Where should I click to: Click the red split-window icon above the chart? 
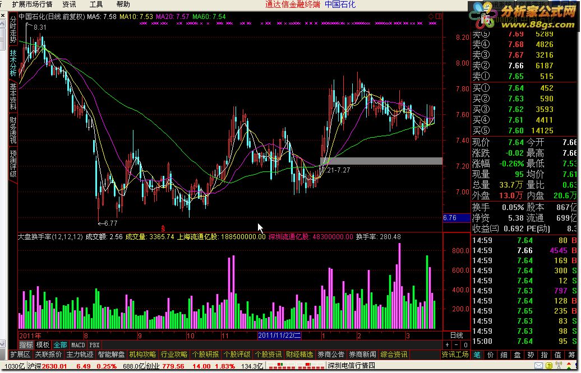pyautogui.click(x=439, y=16)
